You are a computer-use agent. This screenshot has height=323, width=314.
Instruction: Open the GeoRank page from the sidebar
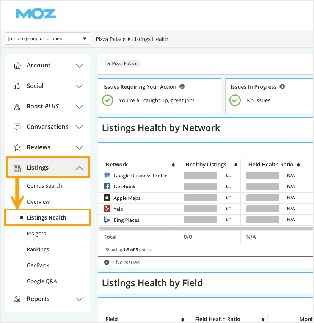click(x=38, y=265)
